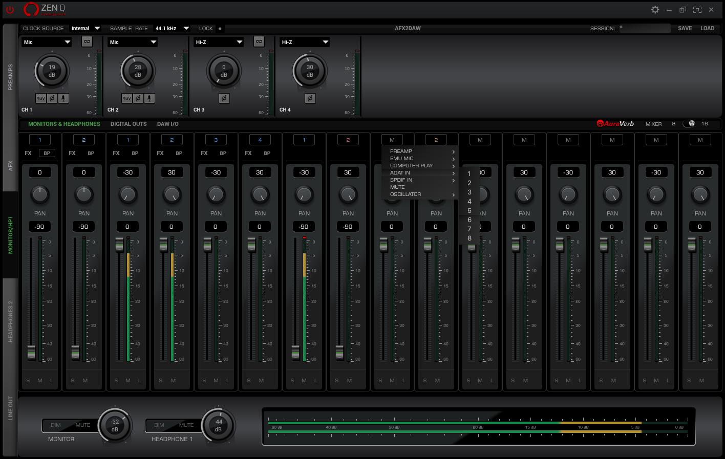Invert phase on preamp CH 2

[x=138, y=98]
